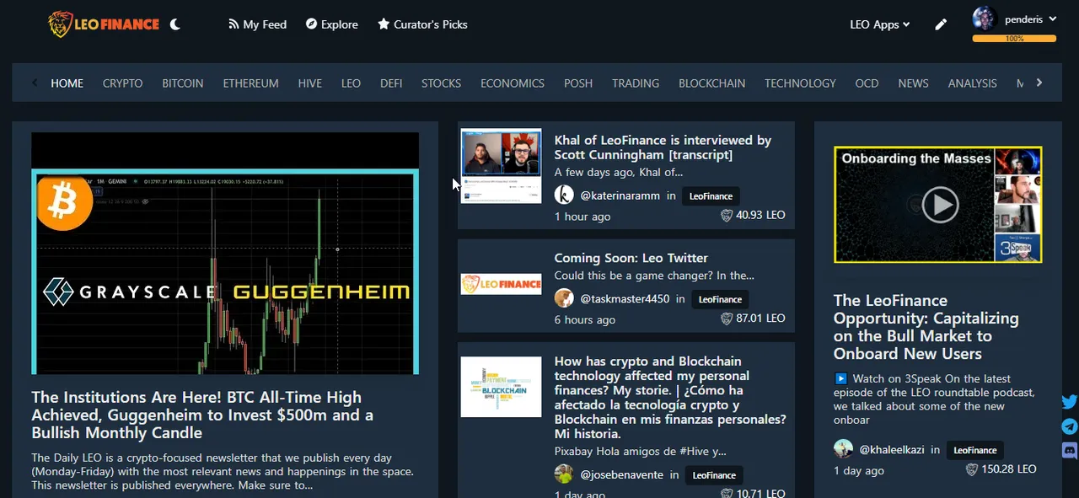Click the 100% voting power bar
This screenshot has width=1079, height=498.
tap(1014, 39)
